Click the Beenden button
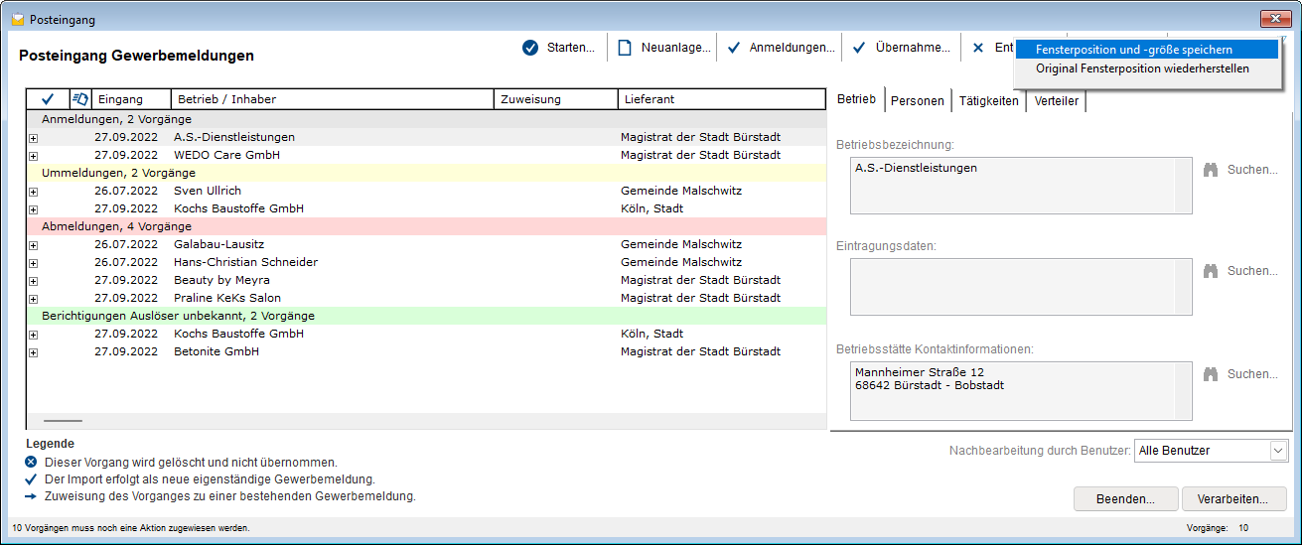 click(x=1125, y=498)
